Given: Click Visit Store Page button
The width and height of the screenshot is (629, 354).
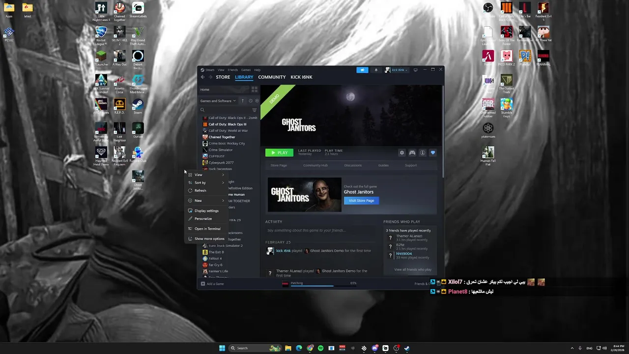Looking at the screenshot, I should tap(361, 201).
